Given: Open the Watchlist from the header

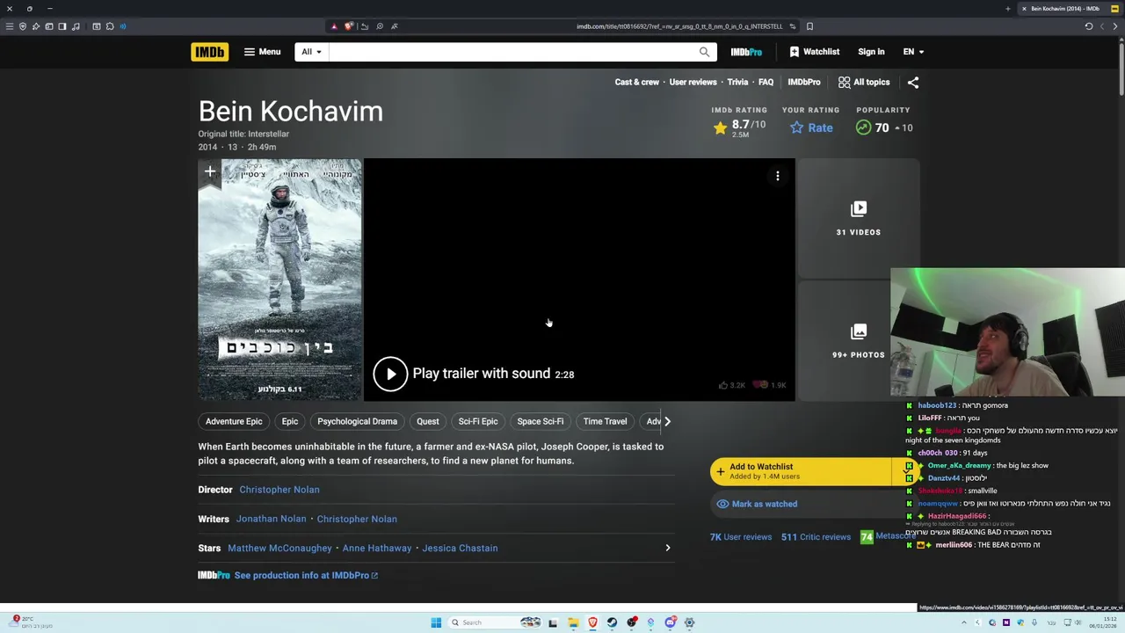Looking at the screenshot, I should tap(814, 52).
